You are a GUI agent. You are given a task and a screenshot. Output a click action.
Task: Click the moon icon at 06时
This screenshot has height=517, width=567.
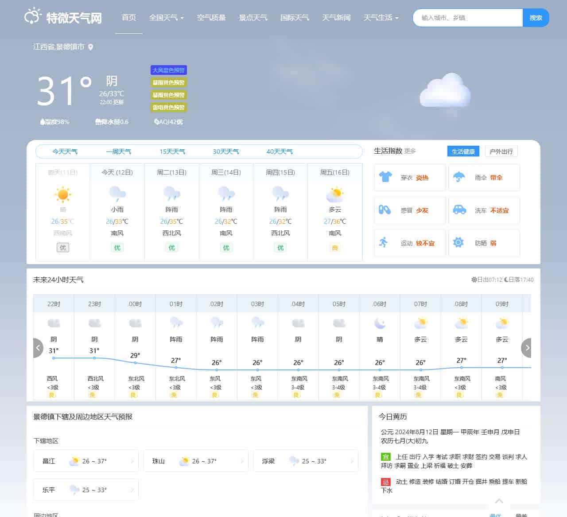380,323
